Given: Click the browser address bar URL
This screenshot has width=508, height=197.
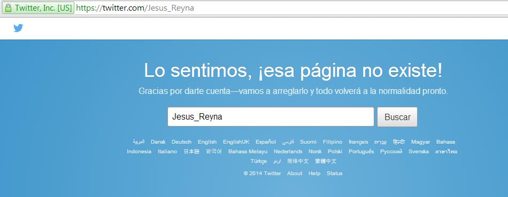Looking at the screenshot, I should tap(135, 8).
